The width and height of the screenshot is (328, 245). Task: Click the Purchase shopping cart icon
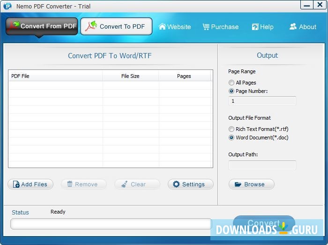point(206,27)
